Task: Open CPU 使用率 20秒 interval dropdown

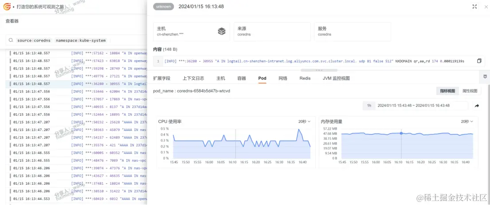Action: pos(304,121)
